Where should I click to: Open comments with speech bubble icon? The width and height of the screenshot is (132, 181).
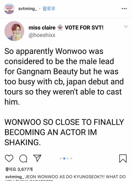(x=23, y=158)
